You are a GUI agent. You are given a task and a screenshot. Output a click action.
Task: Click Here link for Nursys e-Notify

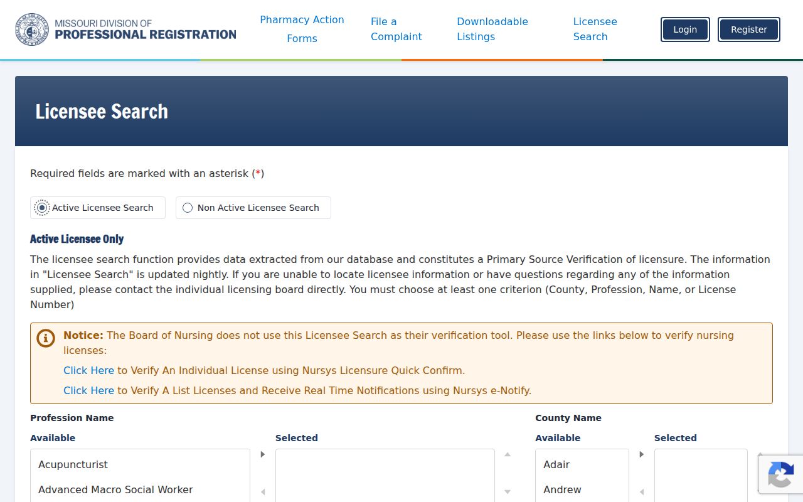click(88, 390)
